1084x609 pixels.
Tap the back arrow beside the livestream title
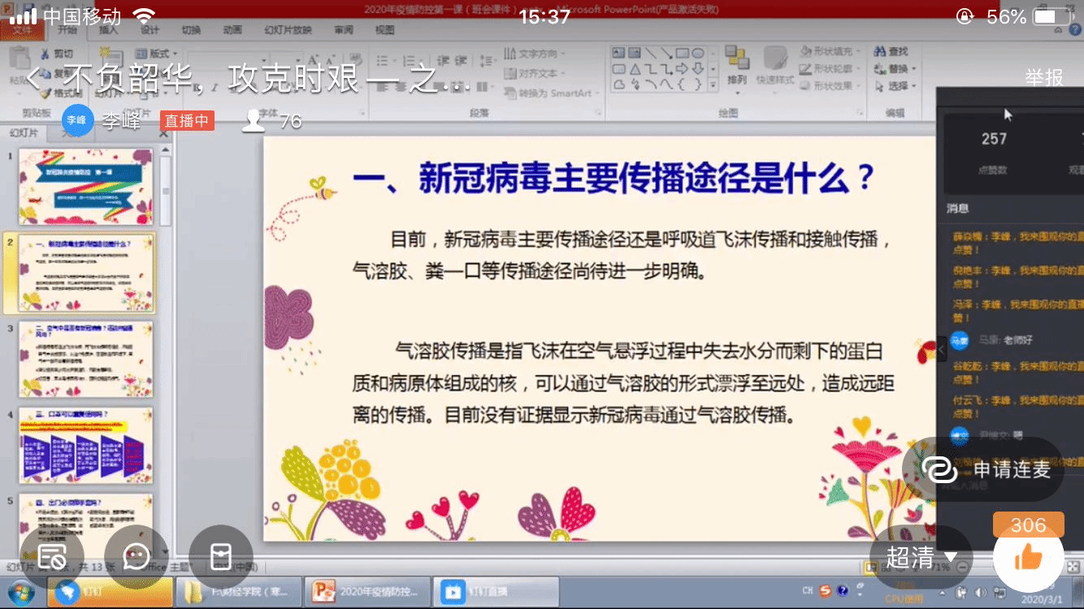33,79
